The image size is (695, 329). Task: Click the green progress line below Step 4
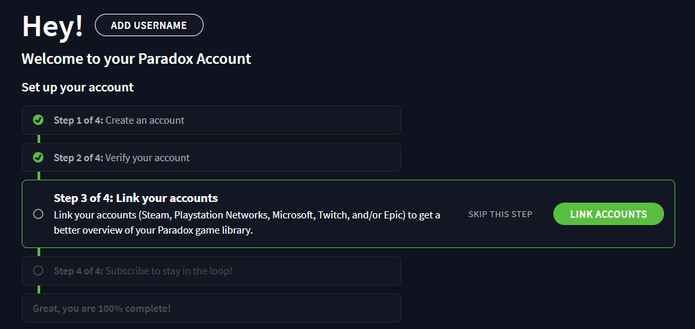[x=39, y=289]
